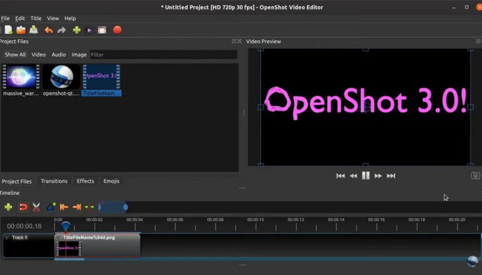This screenshot has width=482, height=275.
Task: Toggle the Video filter in Project Files
Action: click(38, 54)
